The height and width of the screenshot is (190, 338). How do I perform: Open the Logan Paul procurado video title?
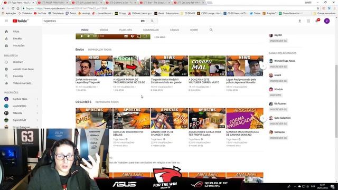click(x=241, y=81)
